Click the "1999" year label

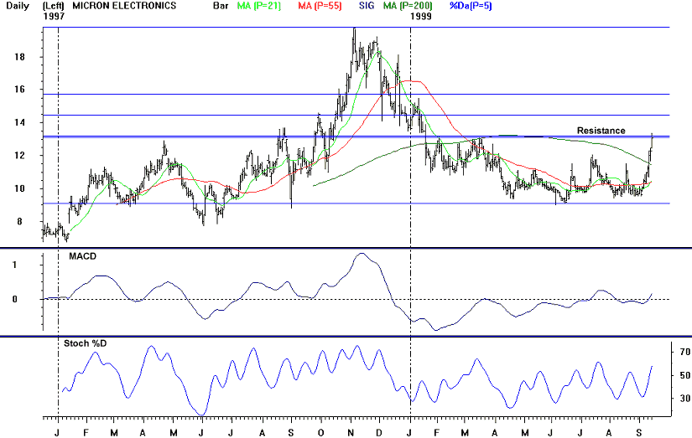click(x=421, y=17)
